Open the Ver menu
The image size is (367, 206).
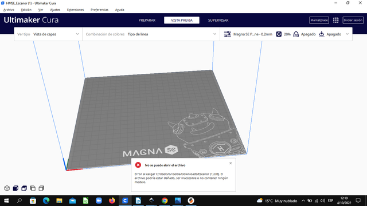pos(41,10)
